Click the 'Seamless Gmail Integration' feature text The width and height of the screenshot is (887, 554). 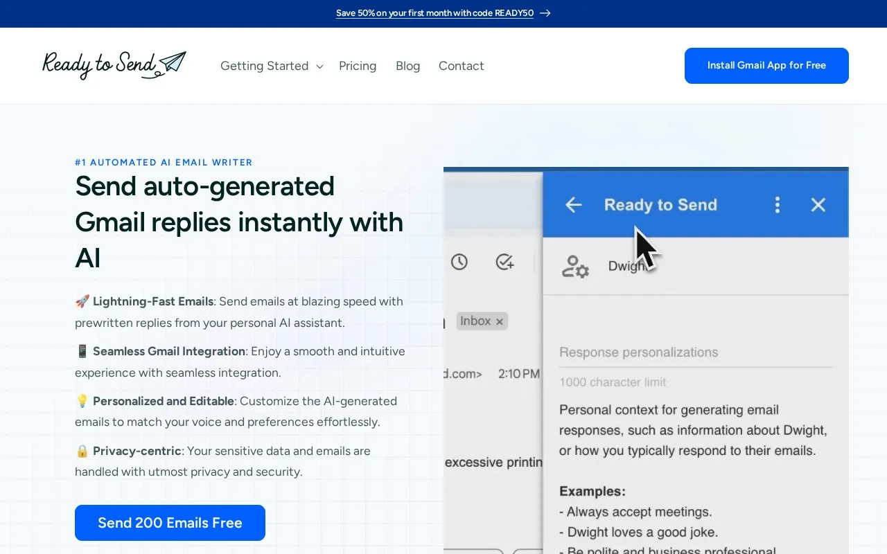(169, 351)
